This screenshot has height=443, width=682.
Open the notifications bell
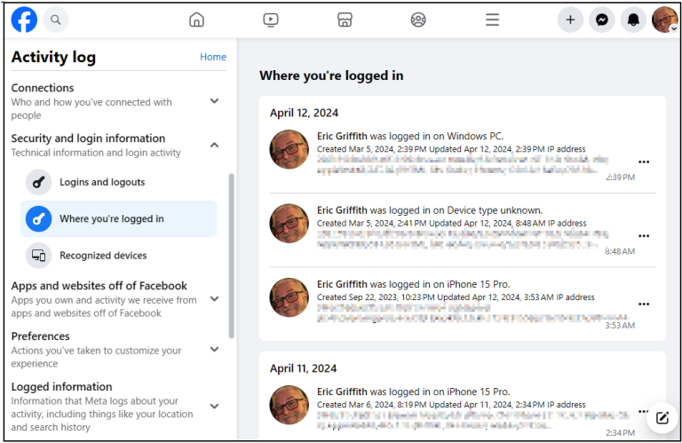pyautogui.click(x=633, y=20)
